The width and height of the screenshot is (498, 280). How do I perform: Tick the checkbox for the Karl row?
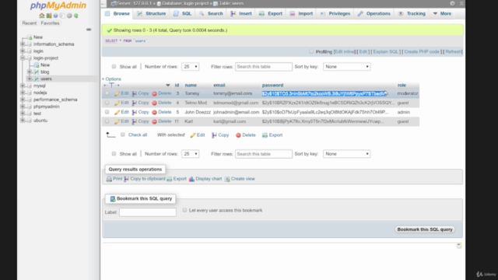pyautogui.click(x=107, y=121)
